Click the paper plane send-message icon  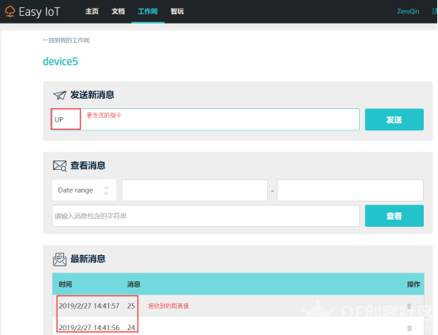[x=60, y=95]
